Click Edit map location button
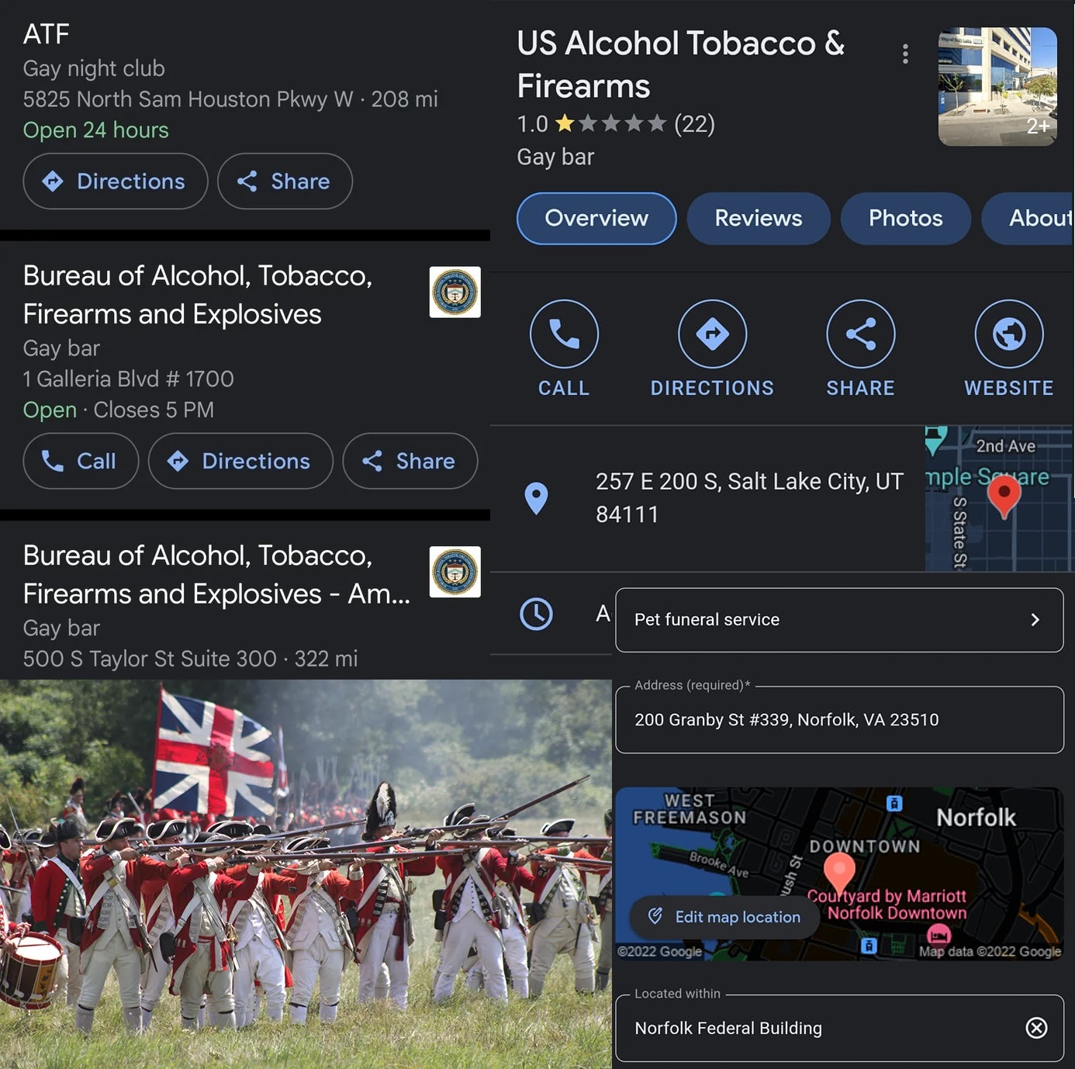Image resolution: width=1075 pixels, height=1069 pixels. pyautogui.click(x=725, y=917)
